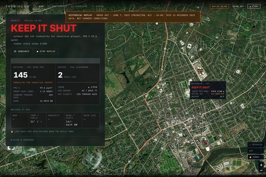
Task: Click the flame icon on FIRES button
Action: [x=250, y=157]
